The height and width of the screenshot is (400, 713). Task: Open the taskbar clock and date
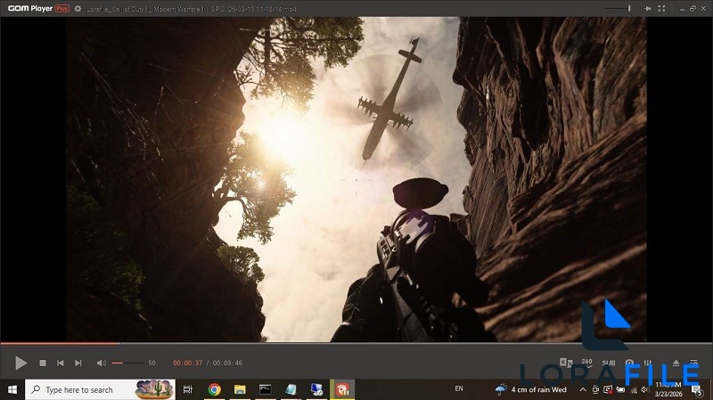(668, 389)
